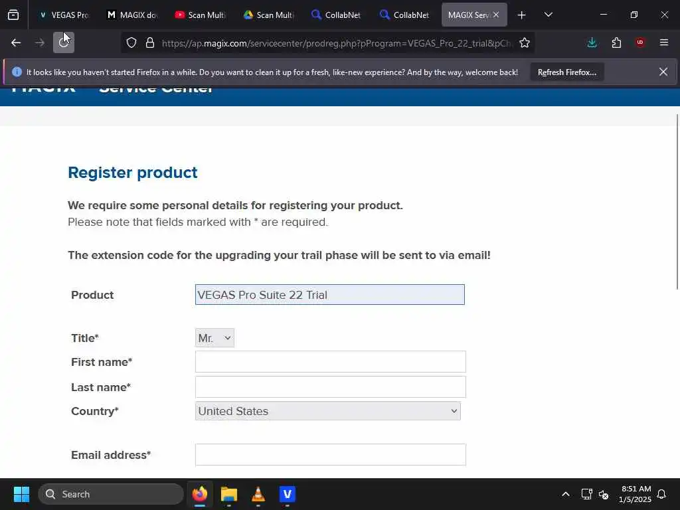680x510 pixels.
Task: Open File Explorer from the taskbar
Action: pyautogui.click(x=229, y=494)
